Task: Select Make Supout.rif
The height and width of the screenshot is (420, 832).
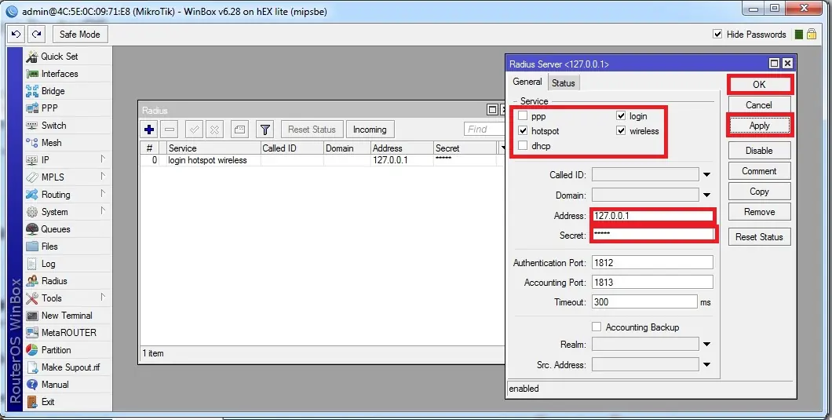Action: tap(71, 367)
